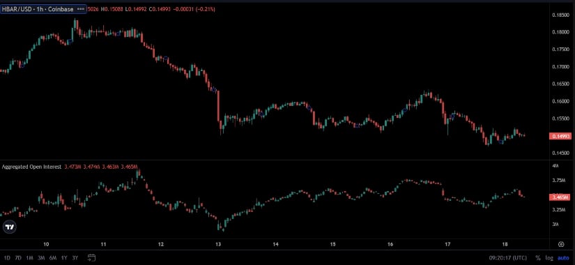Click the 0.18500 price axis label

click(560, 15)
